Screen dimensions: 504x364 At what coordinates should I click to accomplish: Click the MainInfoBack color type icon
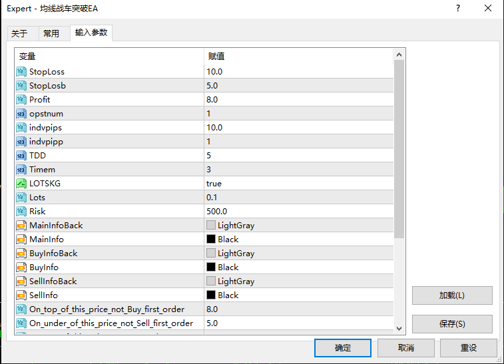click(21, 226)
